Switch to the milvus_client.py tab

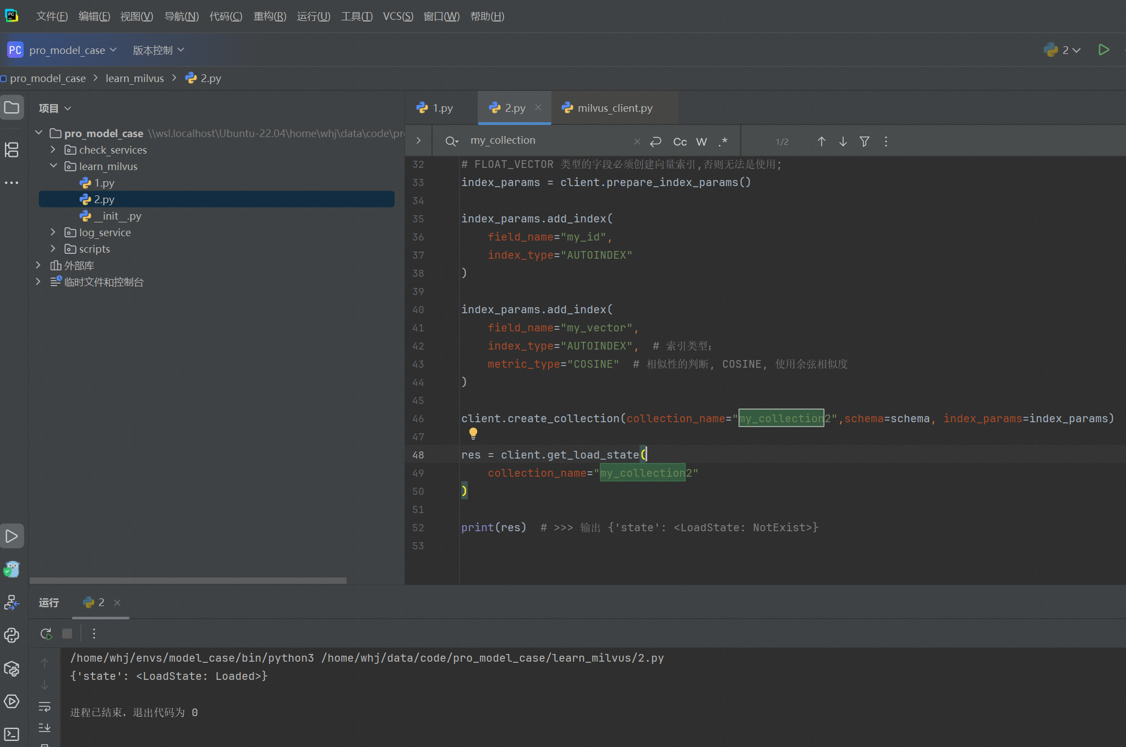click(x=614, y=108)
